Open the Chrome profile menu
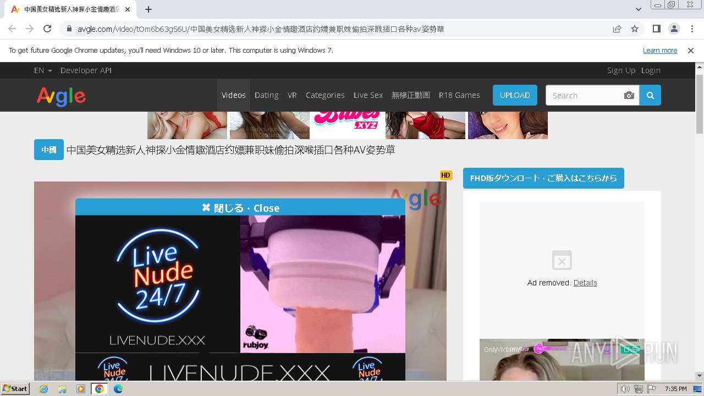This screenshot has width=704, height=396. tap(674, 29)
